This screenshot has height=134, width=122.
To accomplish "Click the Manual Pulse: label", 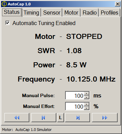I will [38, 95].
